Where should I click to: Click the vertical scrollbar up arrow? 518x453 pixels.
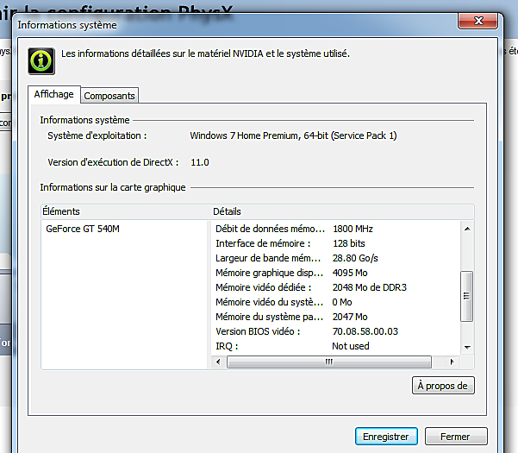click(x=467, y=229)
